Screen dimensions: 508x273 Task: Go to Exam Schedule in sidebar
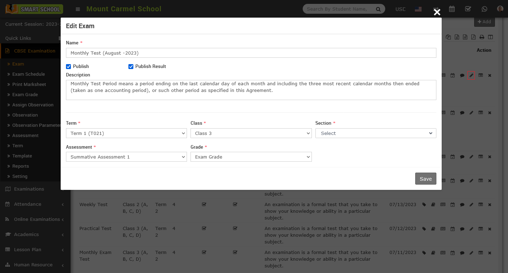[29, 74]
